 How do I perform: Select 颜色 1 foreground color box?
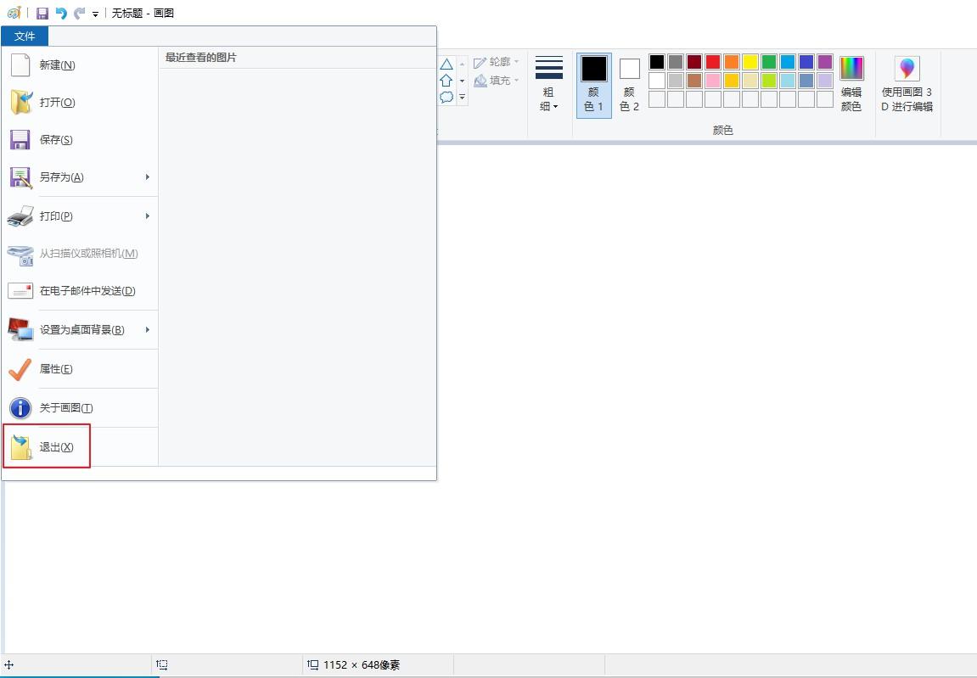point(594,85)
